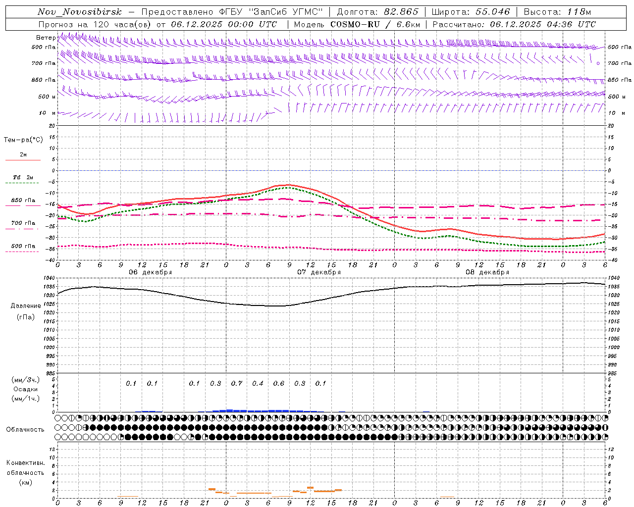Select the 08 декабря date label
This screenshot has height=507, width=634.
click(487, 272)
